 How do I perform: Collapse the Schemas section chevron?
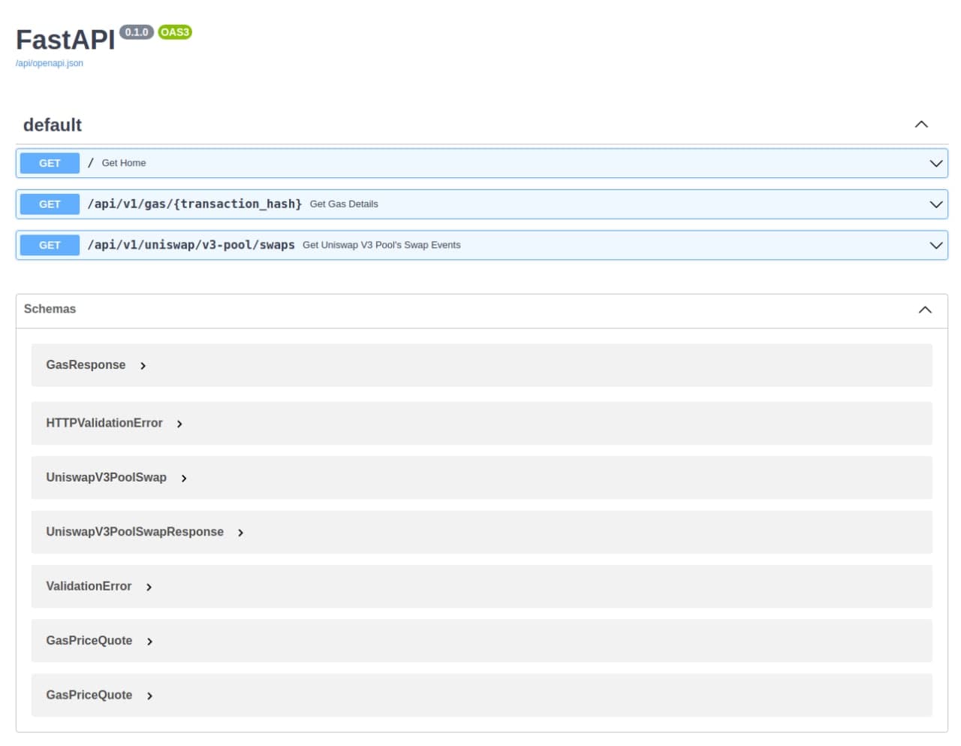tap(925, 310)
